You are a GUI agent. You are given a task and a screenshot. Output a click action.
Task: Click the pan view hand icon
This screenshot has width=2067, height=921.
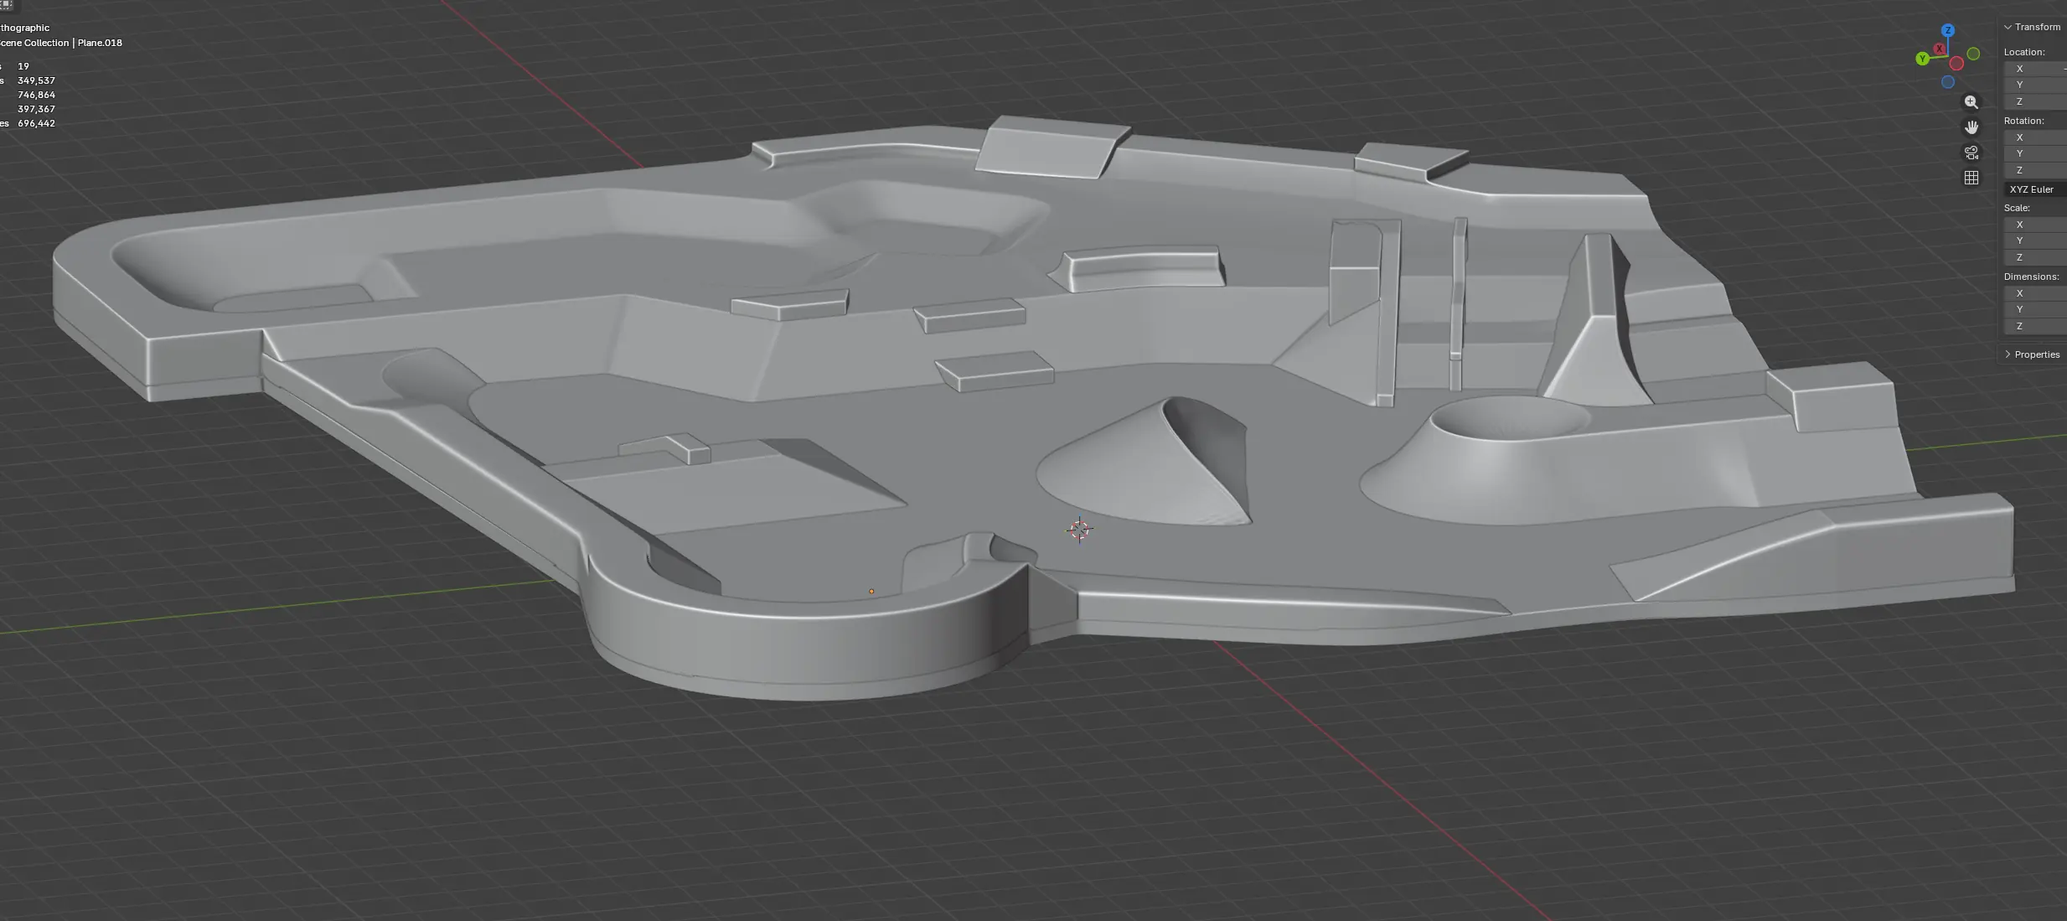click(x=1971, y=127)
